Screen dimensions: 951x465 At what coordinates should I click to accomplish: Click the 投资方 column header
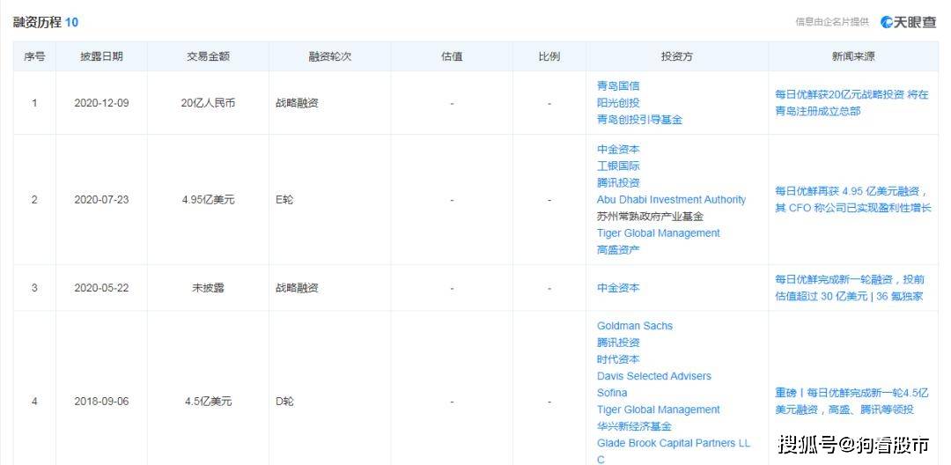(x=677, y=56)
